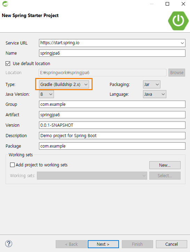This screenshot has width=190, height=252.
Task: Toggle Use default location checkbox
Action: point(8,63)
